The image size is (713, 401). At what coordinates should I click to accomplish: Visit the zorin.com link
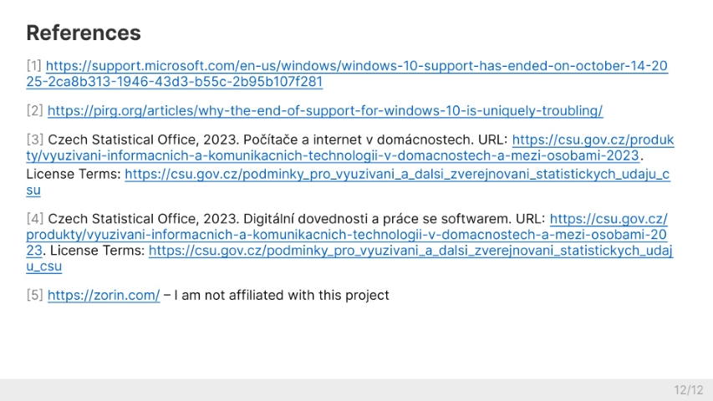(104, 295)
